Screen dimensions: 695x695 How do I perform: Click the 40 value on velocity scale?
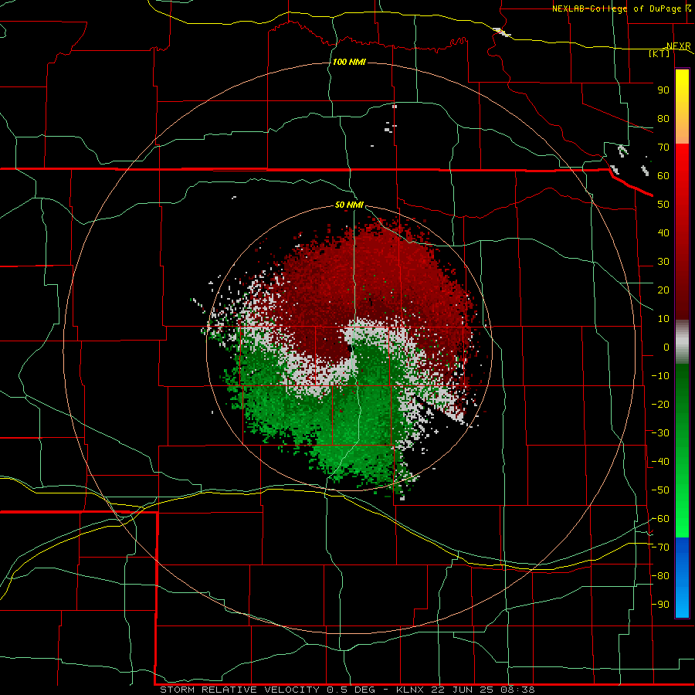[663, 233]
